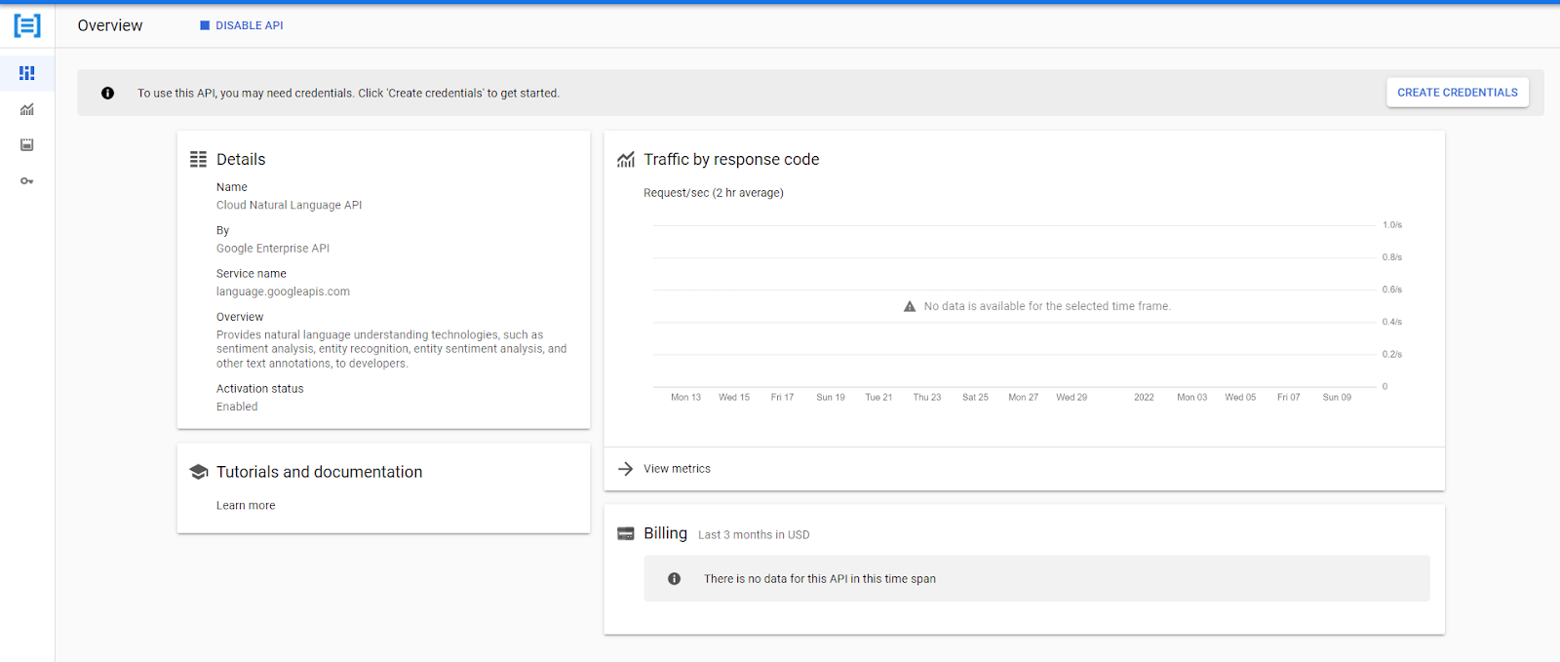This screenshot has height=662, width=1560.
Task: Click the info icon in Billing notice
Action: pos(674,579)
